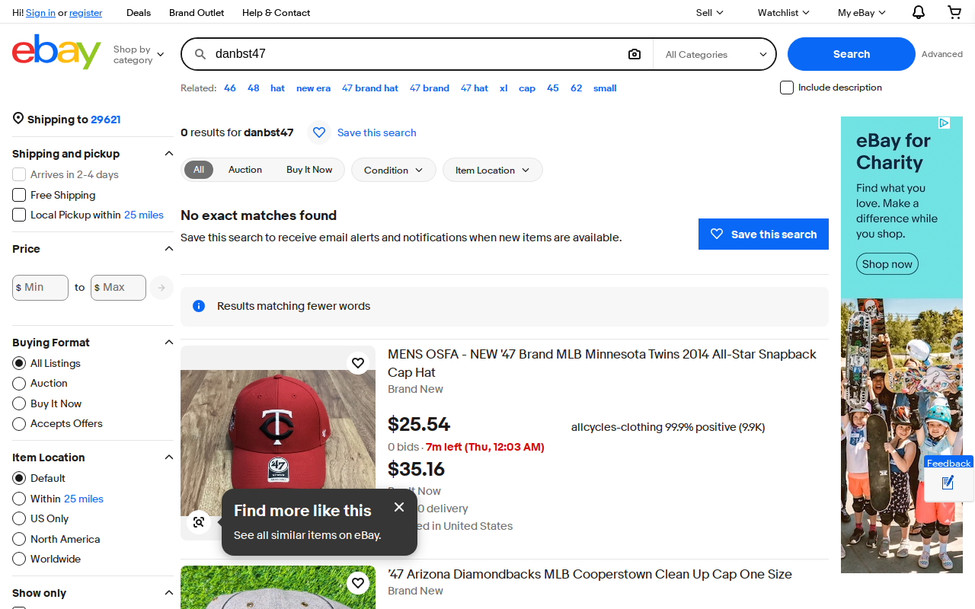Viewport: 975px width, 609px height.
Task: Collapse the Price filter section
Action: [x=169, y=249]
